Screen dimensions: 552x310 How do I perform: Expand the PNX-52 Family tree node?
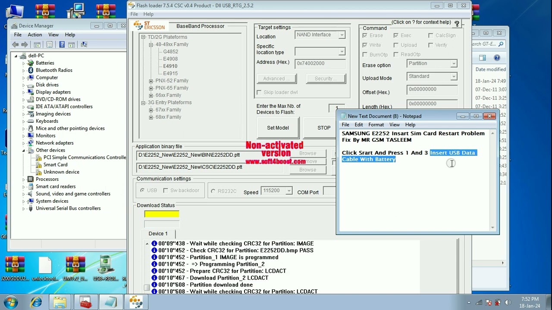pos(151,81)
